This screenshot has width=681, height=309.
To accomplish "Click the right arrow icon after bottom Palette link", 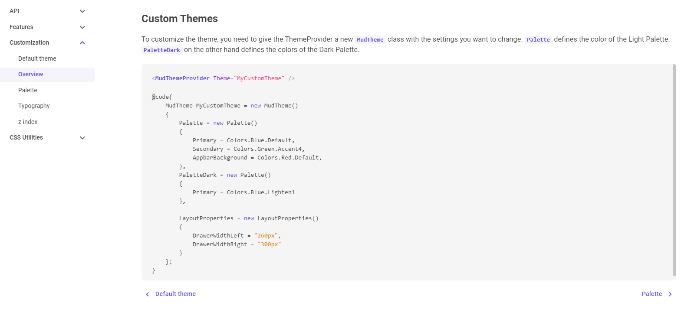I will [x=670, y=294].
